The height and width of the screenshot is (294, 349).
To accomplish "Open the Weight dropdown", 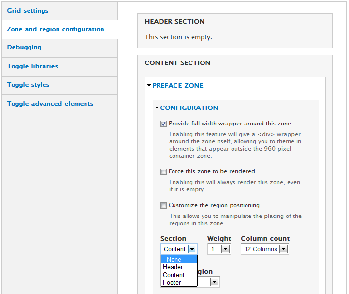I will pyautogui.click(x=218, y=249).
